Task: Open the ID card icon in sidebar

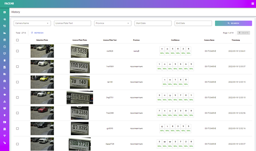Action: (x=5, y=122)
